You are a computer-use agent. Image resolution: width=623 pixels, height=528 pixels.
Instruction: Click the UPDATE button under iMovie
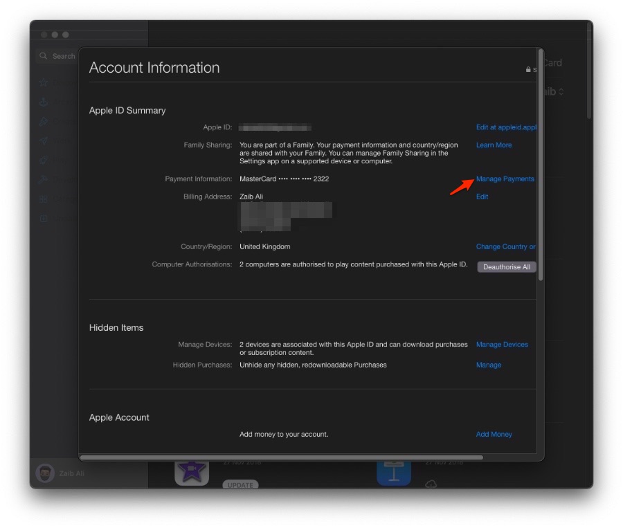coord(240,484)
